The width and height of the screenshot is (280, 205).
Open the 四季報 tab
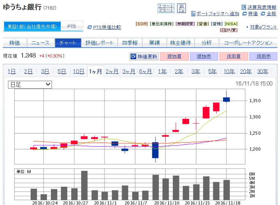point(130,43)
